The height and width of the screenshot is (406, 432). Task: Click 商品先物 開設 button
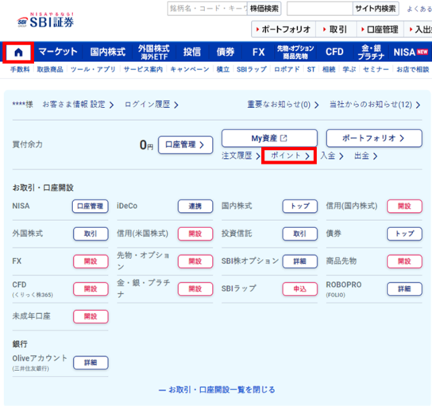404,261
